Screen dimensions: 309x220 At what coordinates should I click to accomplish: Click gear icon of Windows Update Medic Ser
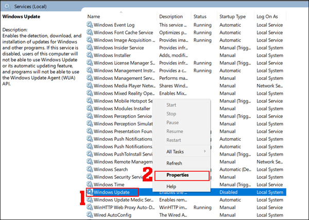click(90, 199)
